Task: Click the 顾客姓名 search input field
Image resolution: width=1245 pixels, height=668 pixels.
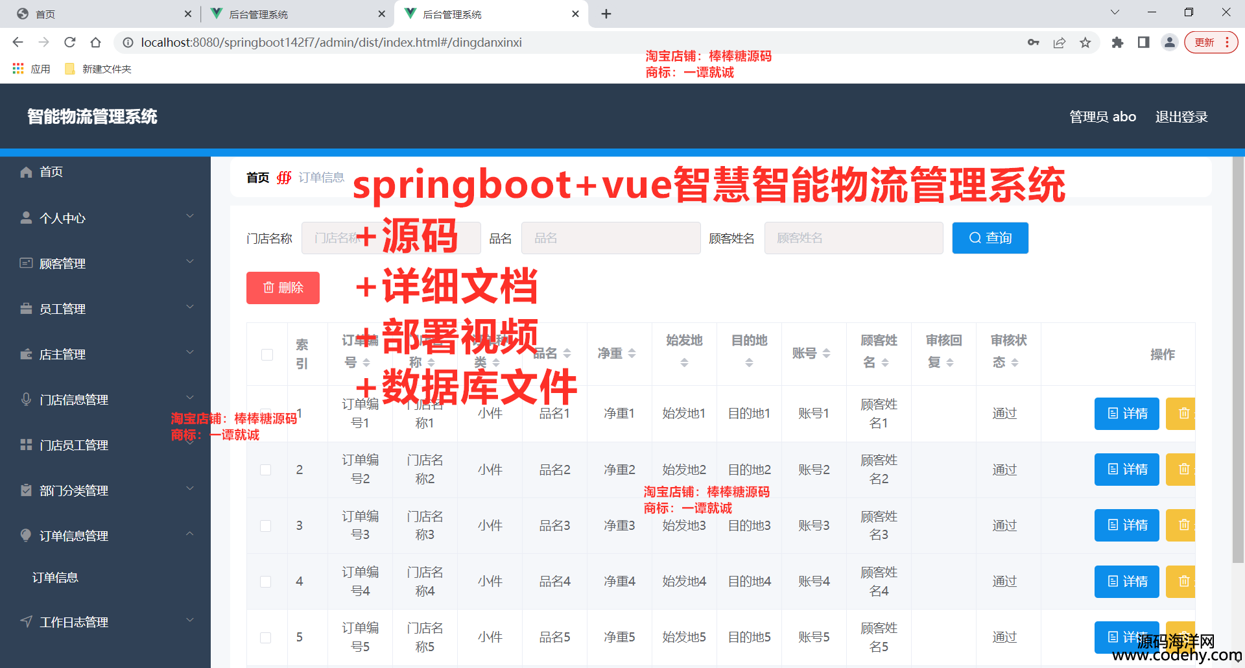Action: [x=853, y=238]
